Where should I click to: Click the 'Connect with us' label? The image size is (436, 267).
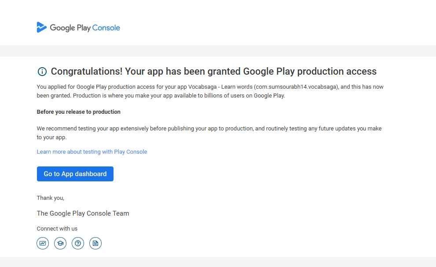pyautogui.click(x=57, y=229)
